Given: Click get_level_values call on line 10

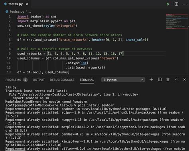Looking at the screenshot, I should point(83,58).
